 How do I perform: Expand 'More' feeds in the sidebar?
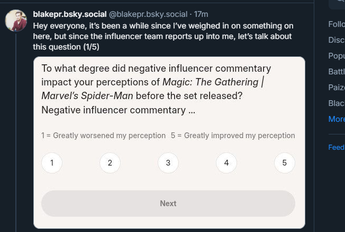point(337,119)
